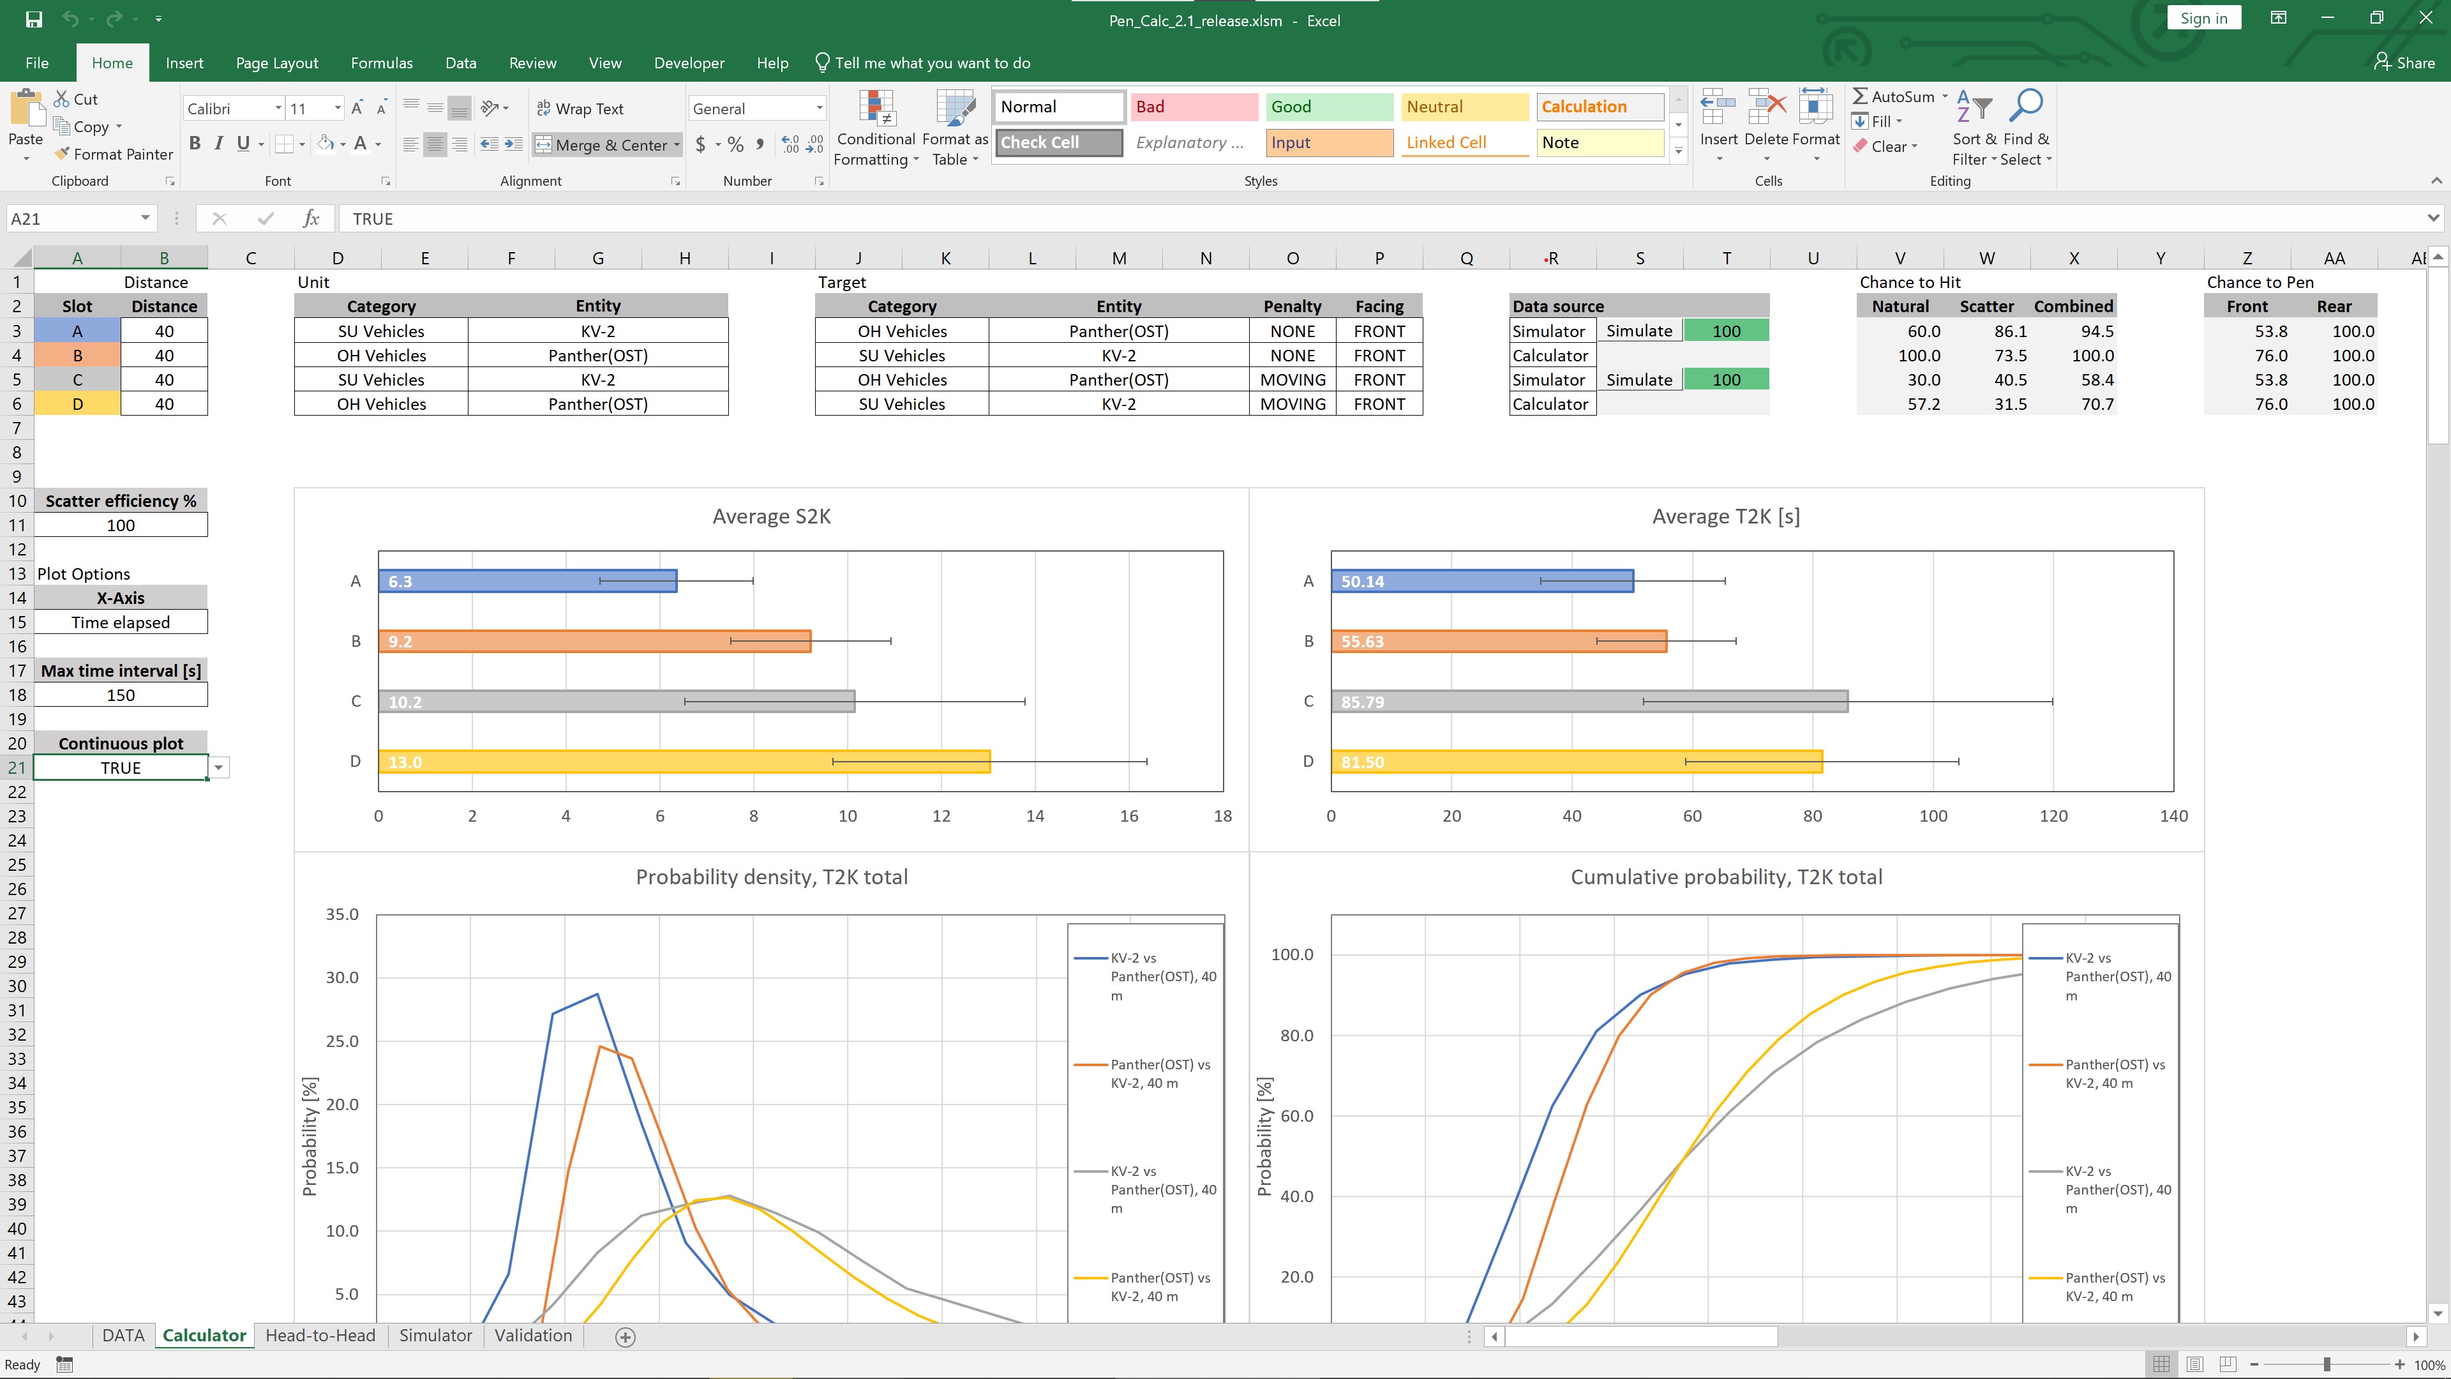The image size is (2451, 1379).
Task: Open the General number format dropdown
Action: pyautogui.click(x=819, y=109)
